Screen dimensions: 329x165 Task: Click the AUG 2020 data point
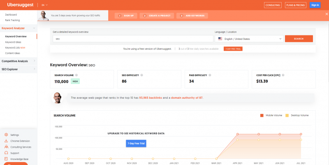point(68,159)
